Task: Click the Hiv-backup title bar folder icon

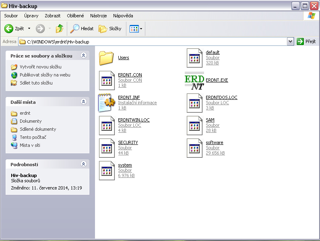Action: [x=4, y=6]
